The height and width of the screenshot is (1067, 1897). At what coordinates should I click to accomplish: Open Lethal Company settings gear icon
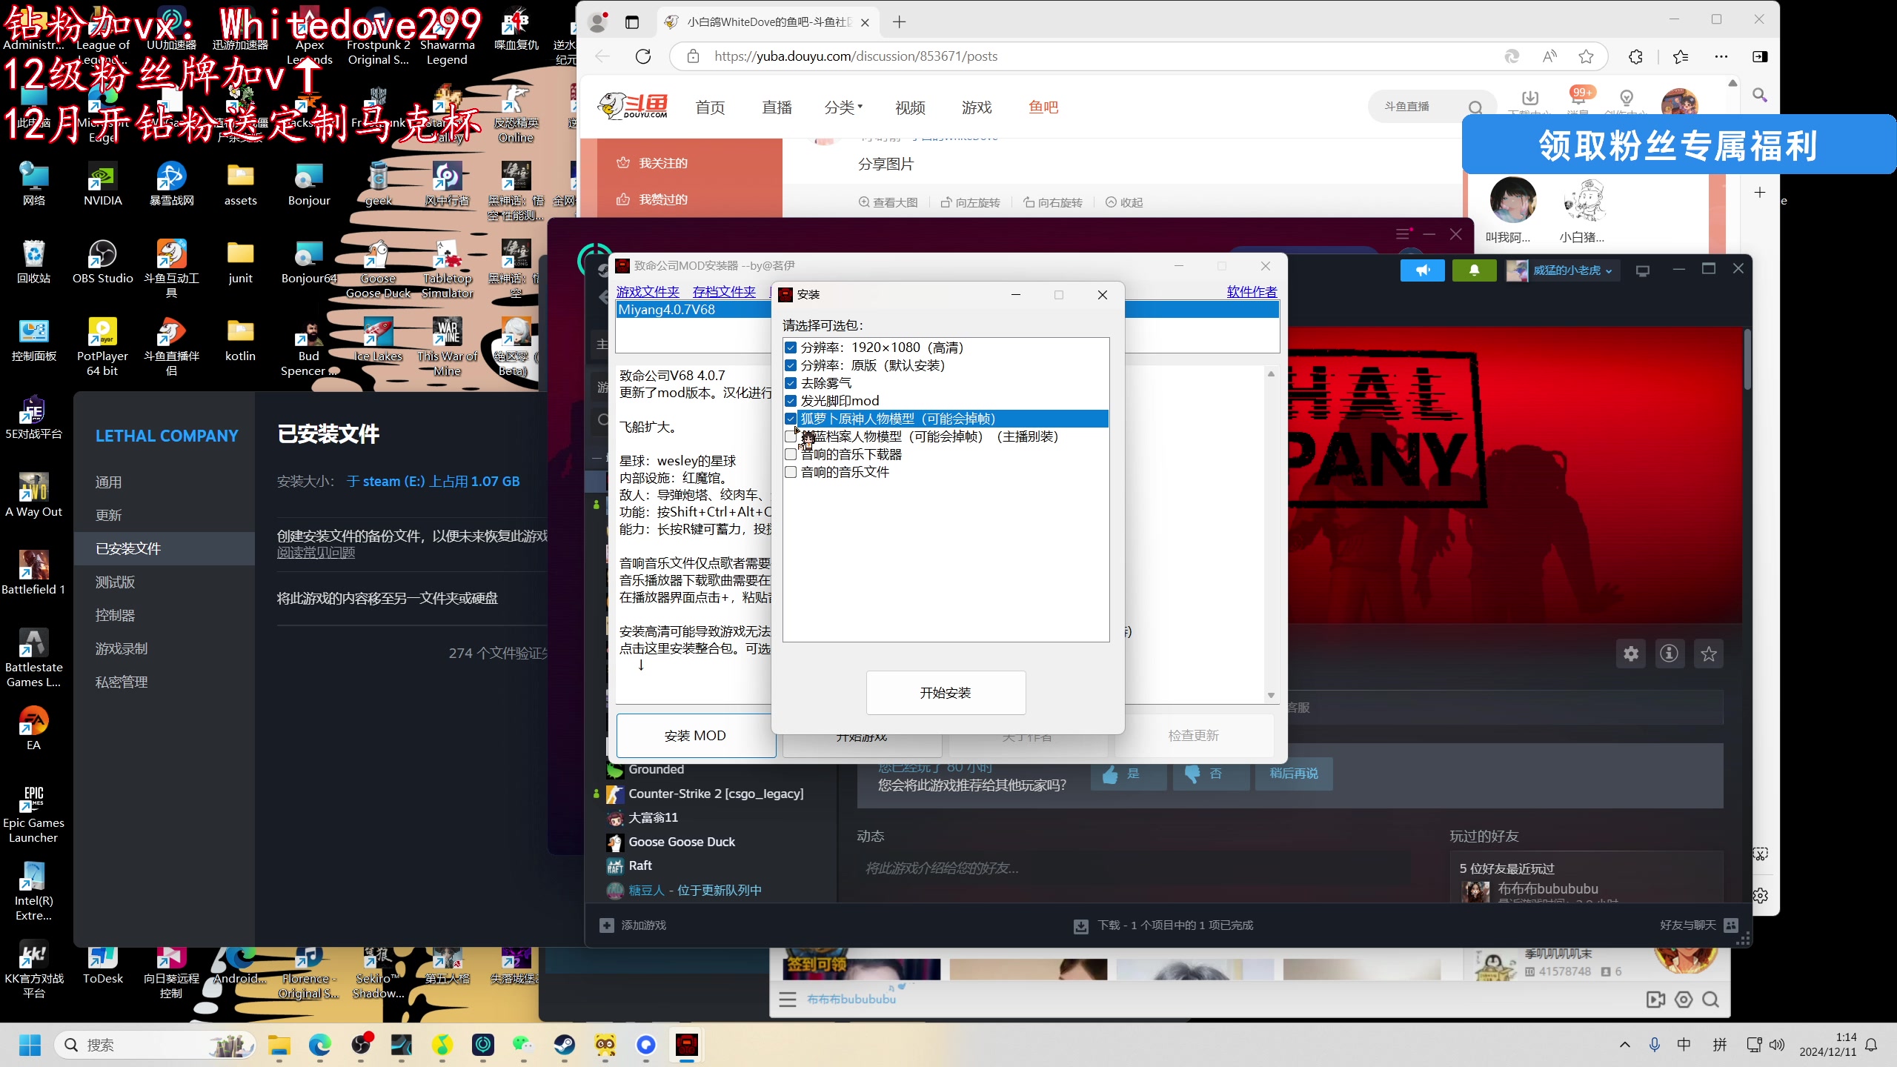click(x=1631, y=654)
